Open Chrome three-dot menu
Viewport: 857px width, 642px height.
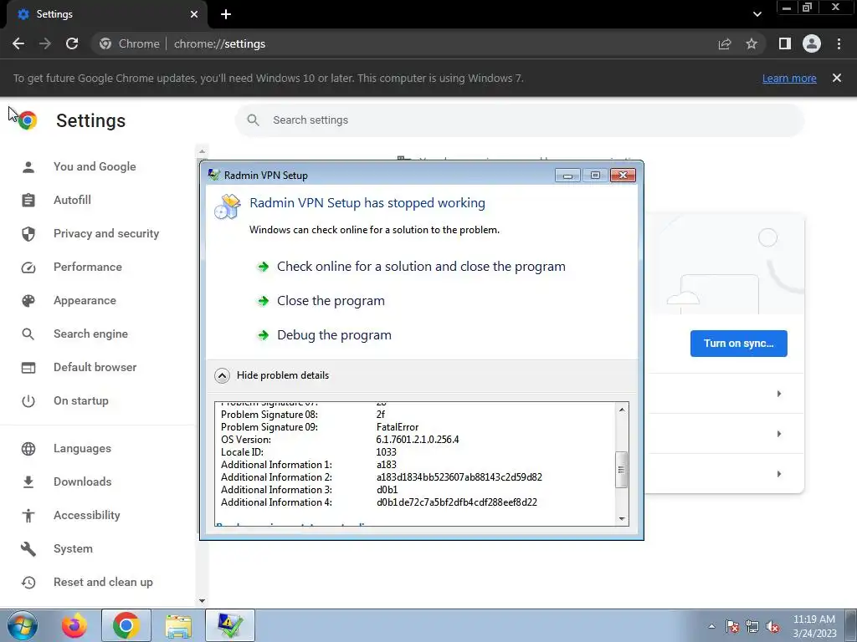[839, 43]
